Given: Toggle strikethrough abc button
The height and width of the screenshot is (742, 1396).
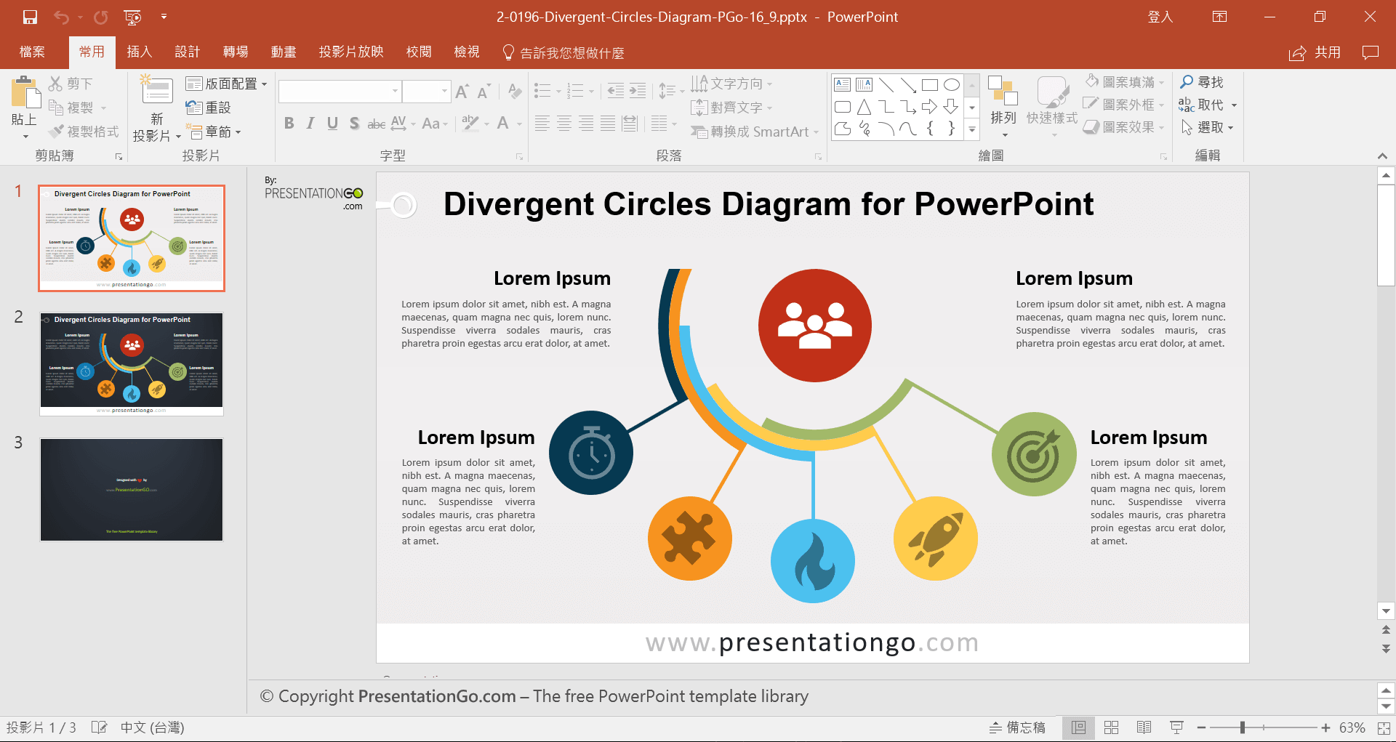Looking at the screenshot, I should (x=377, y=124).
